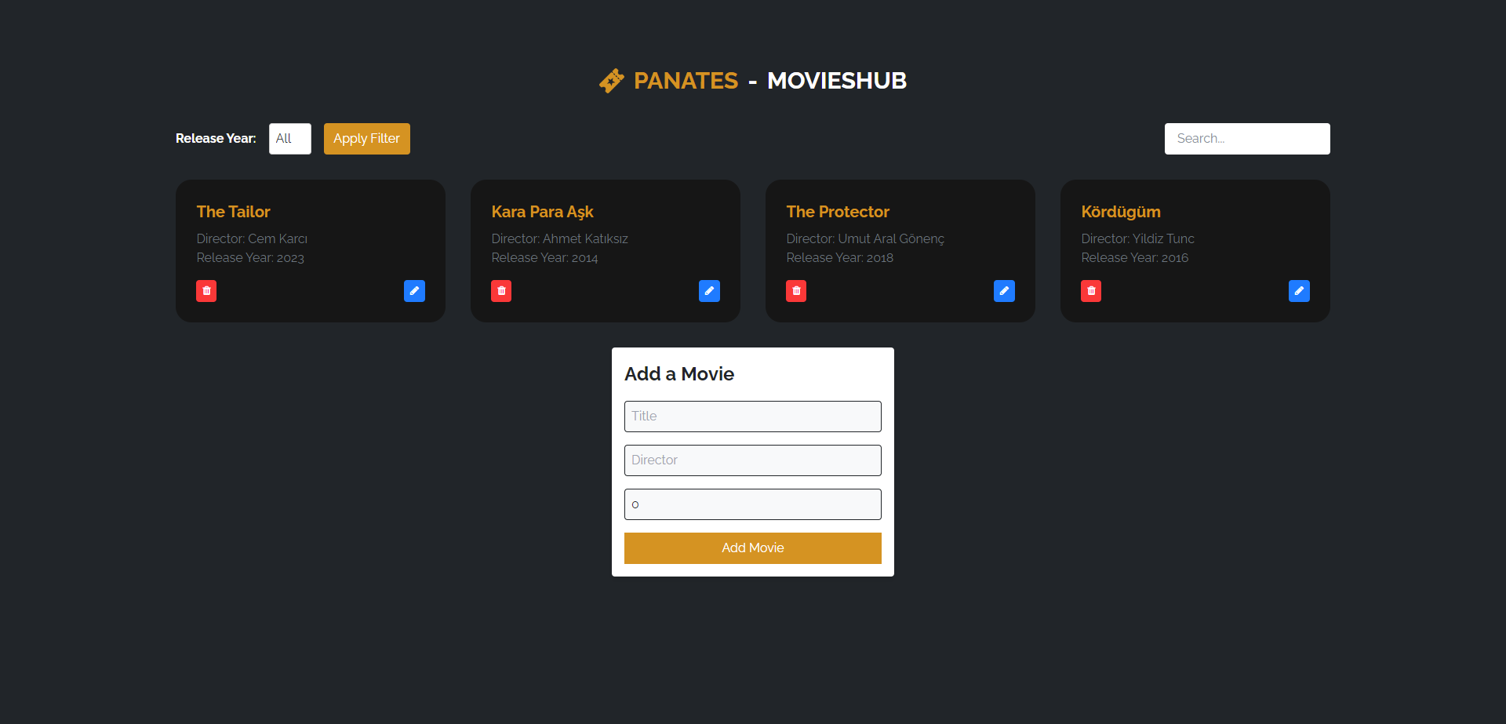Screen dimensions: 1506x724
Task: Click Kara Para Aşk title
Action: click(x=542, y=212)
